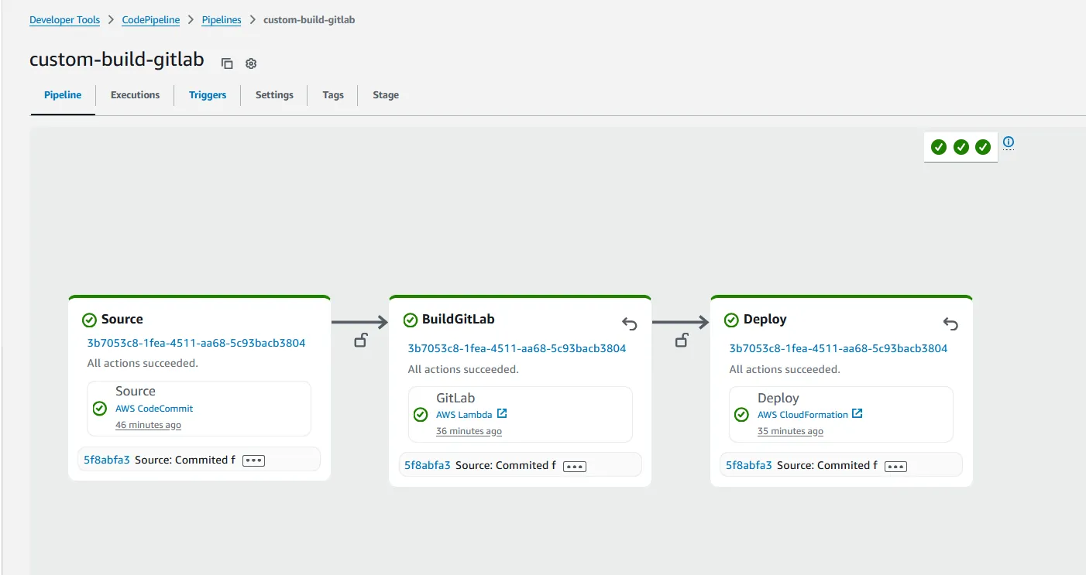Expand commit details ellipsis in Source stage

253,460
